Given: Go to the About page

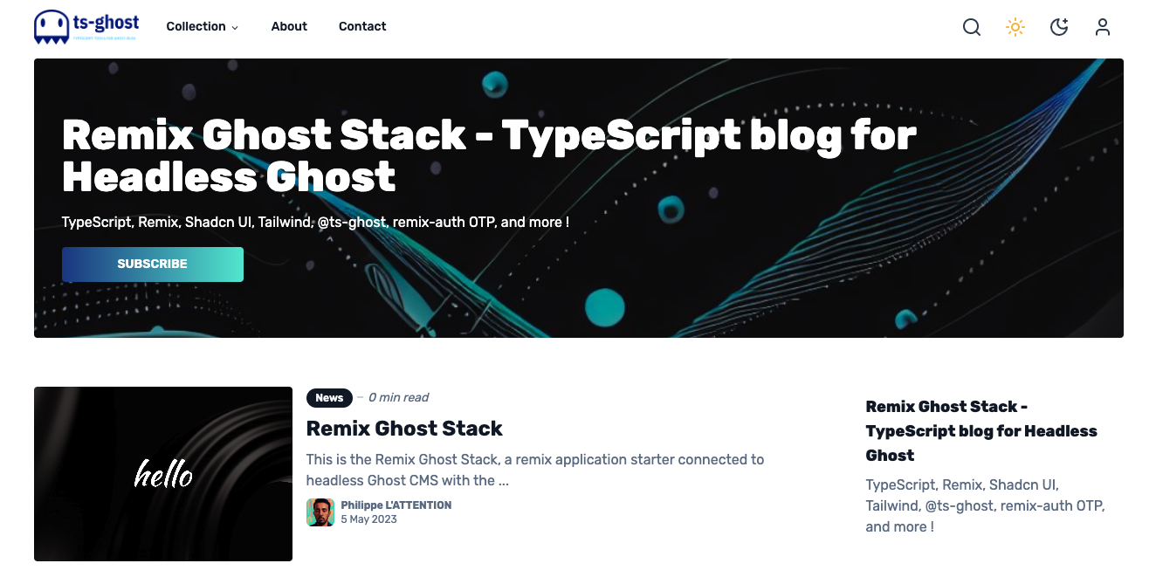Looking at the screenshot, I should [x=289, y=26].
